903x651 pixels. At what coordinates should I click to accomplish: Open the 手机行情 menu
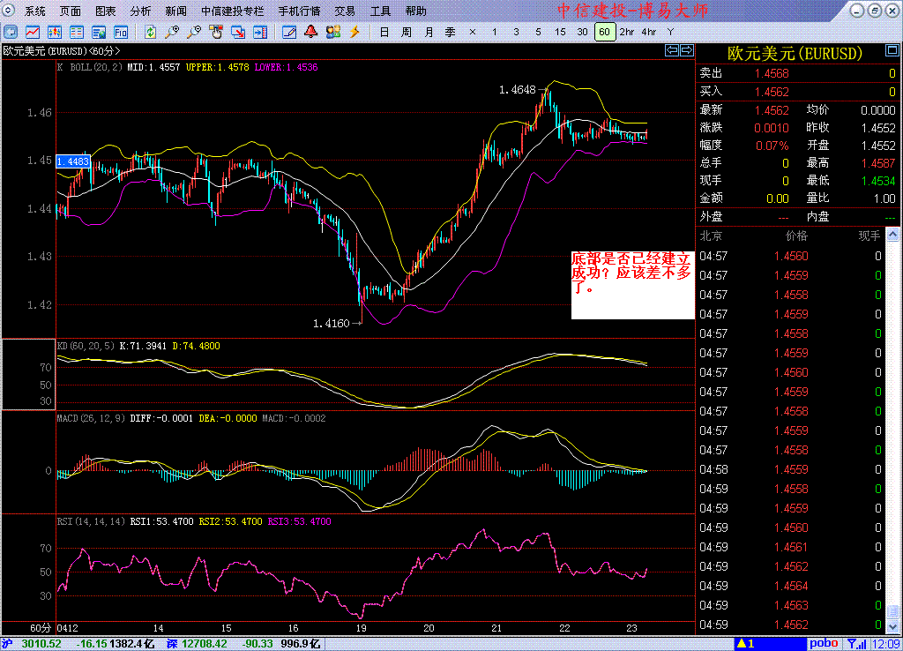[300, 11]
